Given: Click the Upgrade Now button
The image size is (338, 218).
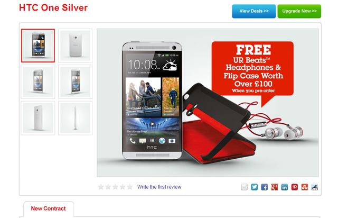Looking at the screenshot, I should 299,11.
